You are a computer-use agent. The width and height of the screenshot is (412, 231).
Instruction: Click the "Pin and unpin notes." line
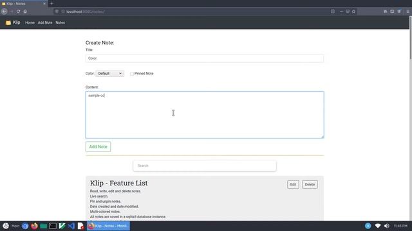(x=106, y=201)
